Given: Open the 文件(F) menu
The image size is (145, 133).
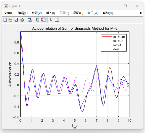Looking at the screenshot, I should click(9, 13).
